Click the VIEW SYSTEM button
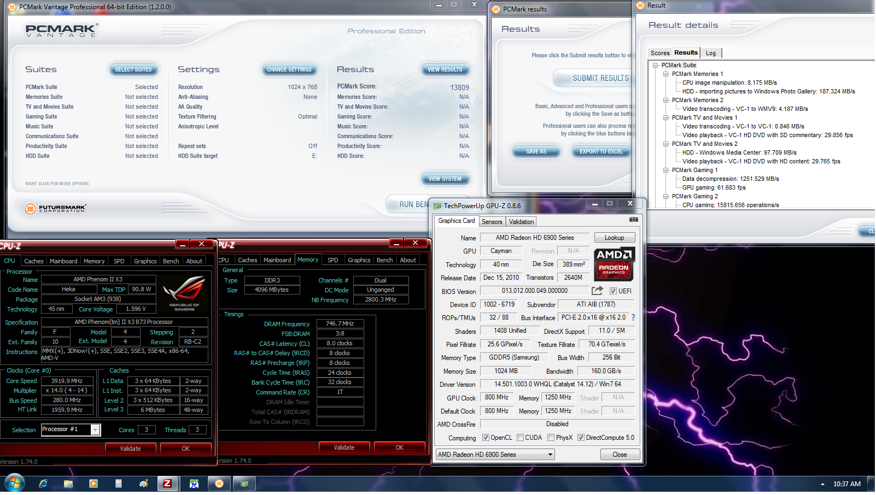The height and width of the screenshot is (495, 876). (445, 179)
